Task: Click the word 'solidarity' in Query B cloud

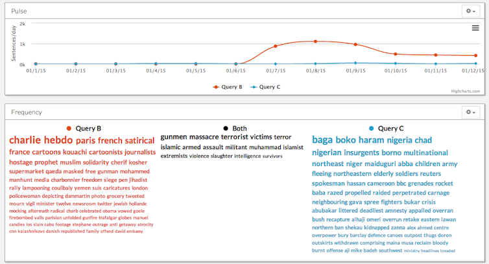Action: coord(96,162)
